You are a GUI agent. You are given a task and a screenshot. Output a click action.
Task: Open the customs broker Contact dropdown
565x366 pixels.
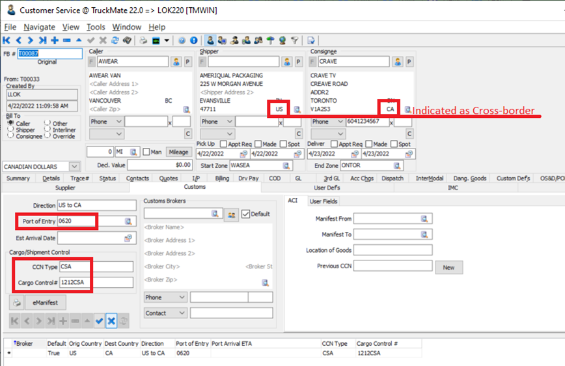[x=182, y=313]
